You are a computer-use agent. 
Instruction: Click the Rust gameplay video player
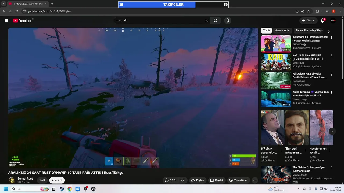[133, 98]
